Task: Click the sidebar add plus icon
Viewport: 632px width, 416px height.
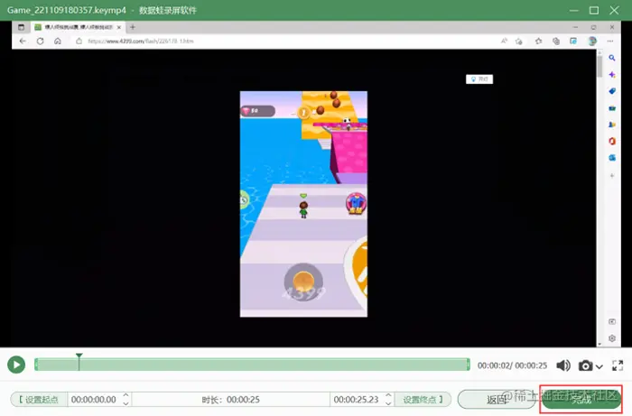Action: [612, 176]
